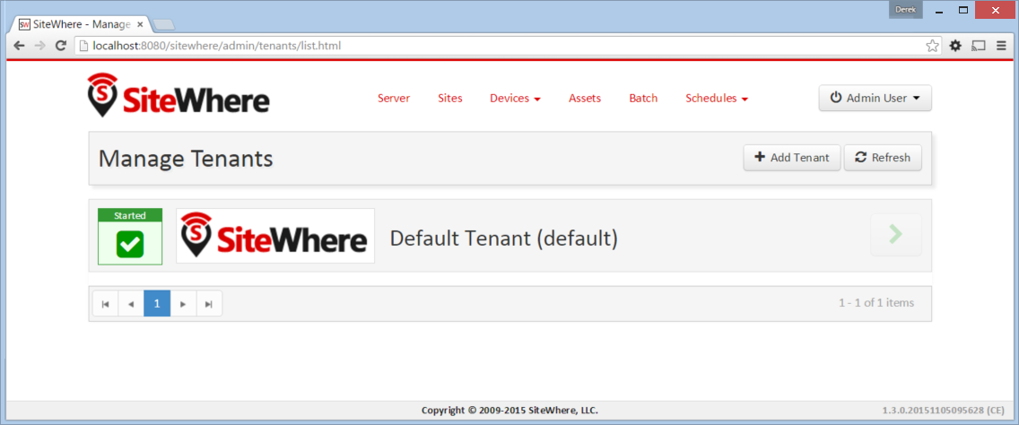
Task: Click the Default Tenant logo thumbnail
Action: (275, 236)
